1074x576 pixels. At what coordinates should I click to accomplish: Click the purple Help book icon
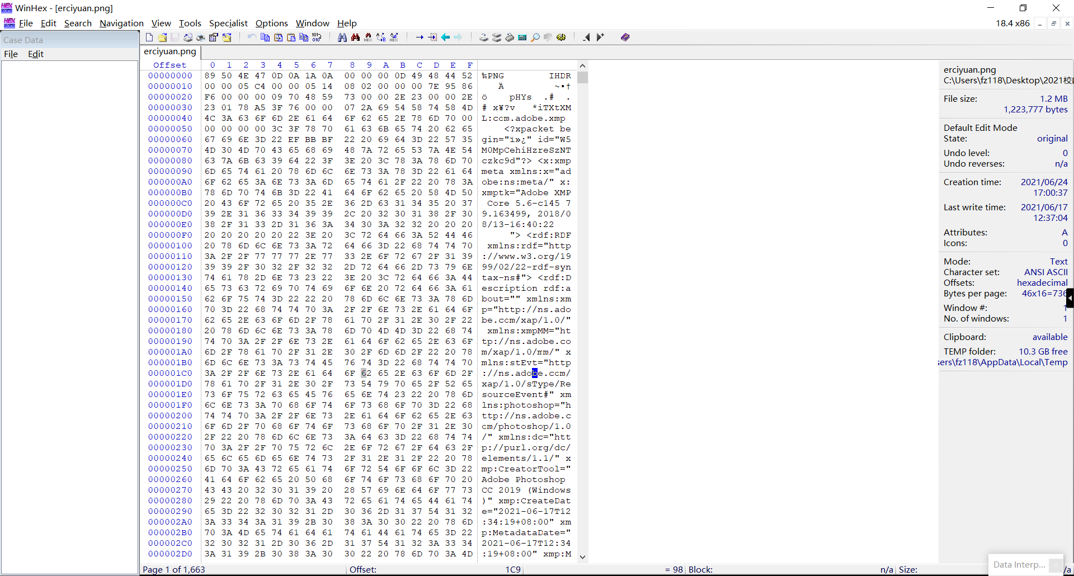click(625, 37)
